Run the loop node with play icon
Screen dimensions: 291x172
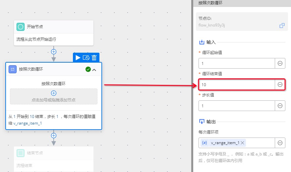point(78,58)
